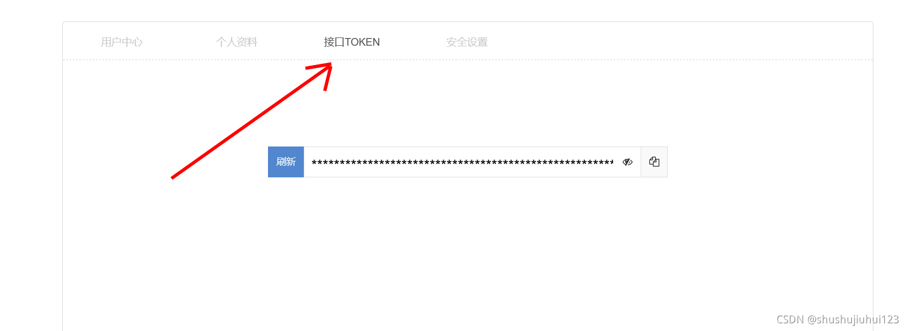Regenerate the token via 刷新

coord(286,162)
